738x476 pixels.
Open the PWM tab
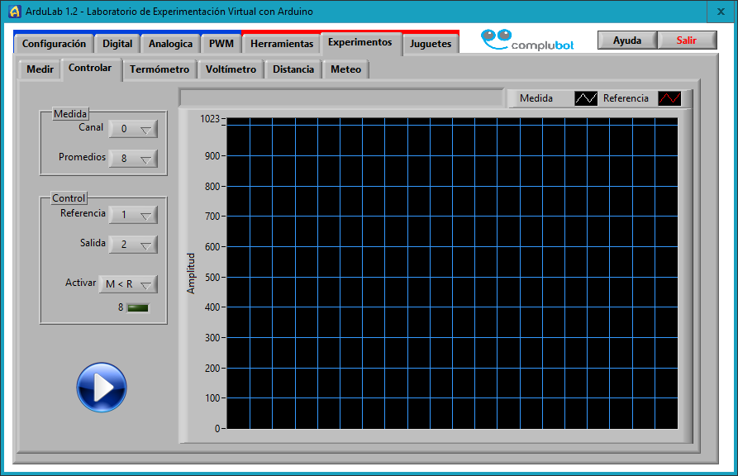[x=221, y=44]
